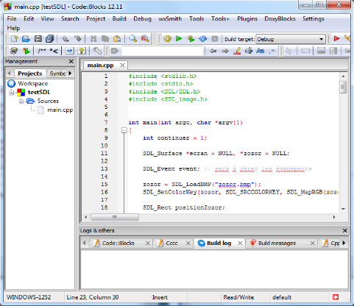This screenshot has height=306, width=354.
Task: Select main.cpp in the project tree
Action: point(60,110)
